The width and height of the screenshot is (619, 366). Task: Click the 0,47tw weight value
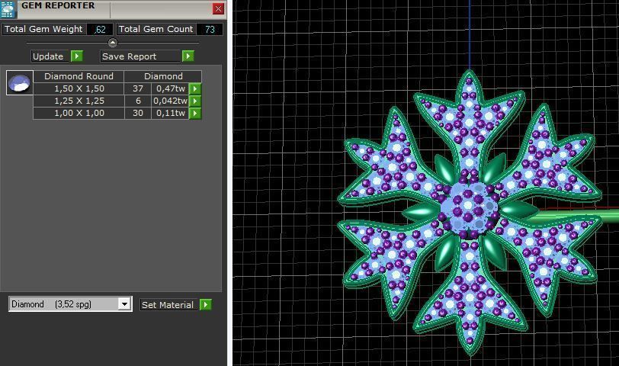170,89
